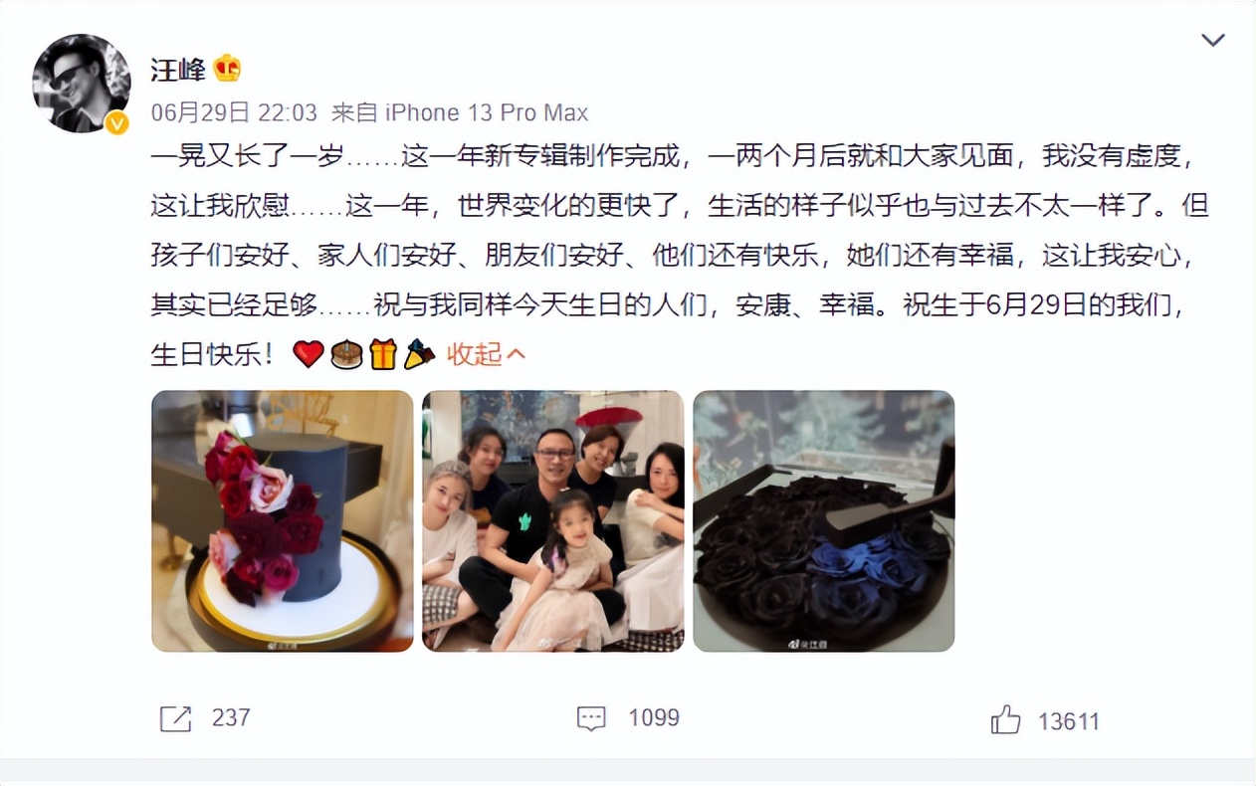
Task: Click the 237 repost count
Action: [x=231, y=718]
